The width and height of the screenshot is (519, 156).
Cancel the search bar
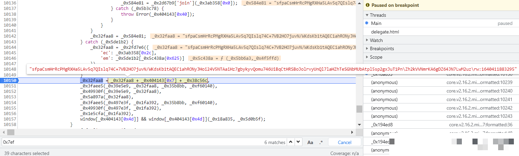(344, 142)
